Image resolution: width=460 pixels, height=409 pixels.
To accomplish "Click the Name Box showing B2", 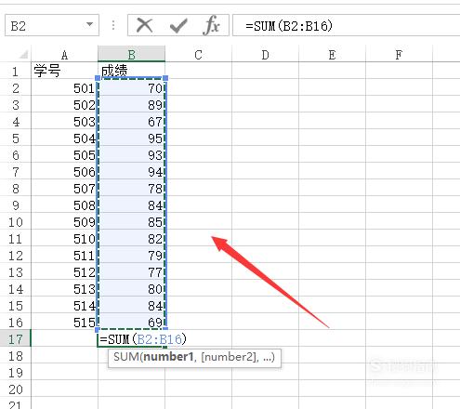I will click(52, 25).
